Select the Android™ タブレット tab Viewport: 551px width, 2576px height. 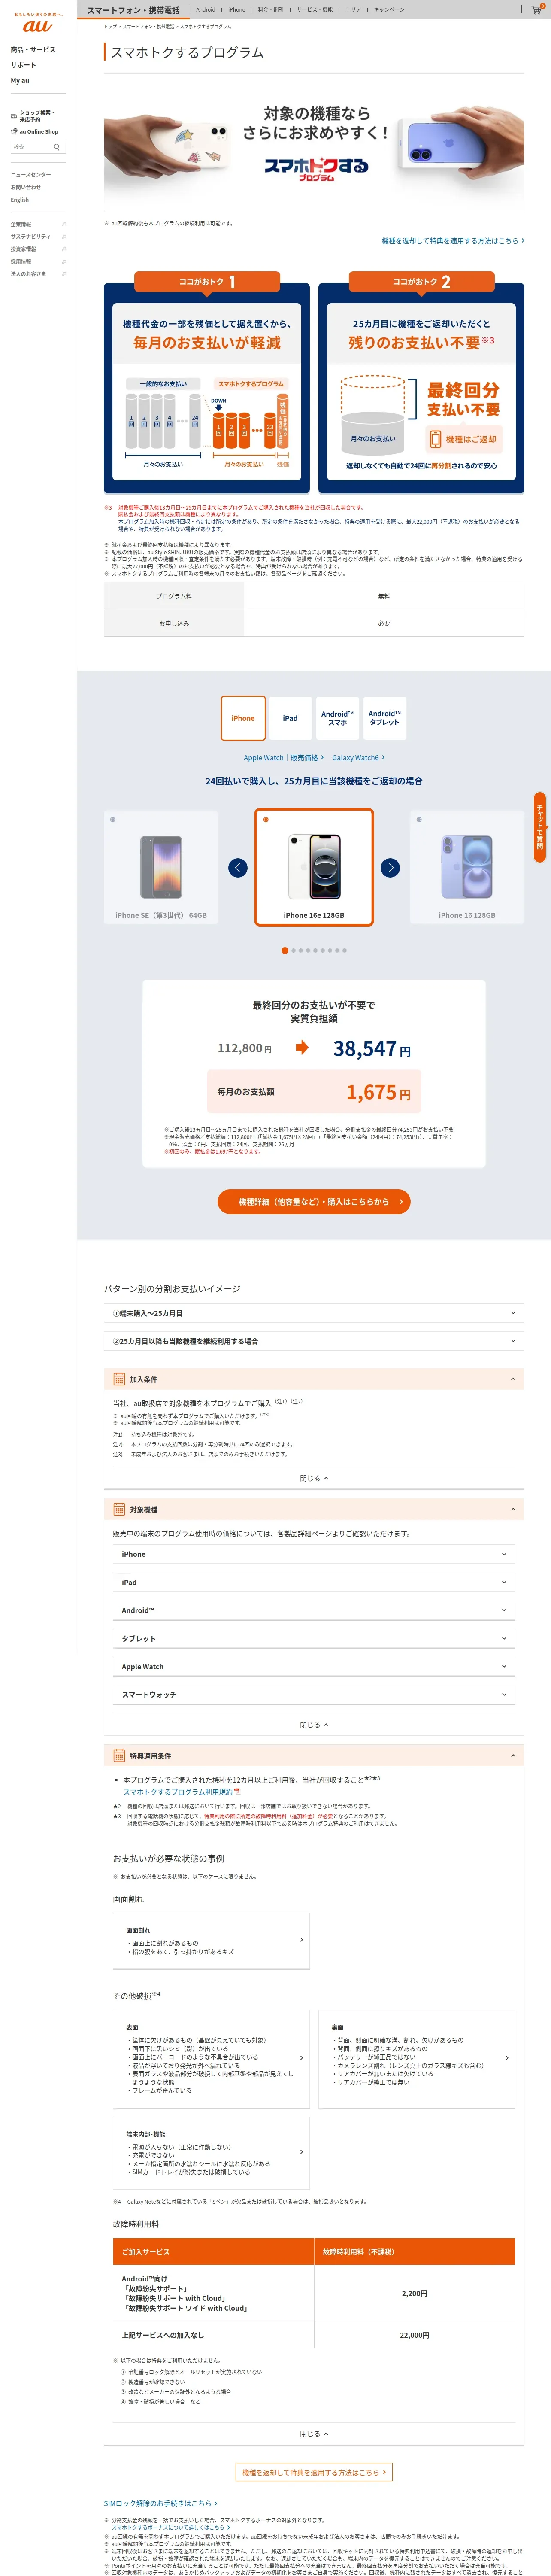(384, 718)
